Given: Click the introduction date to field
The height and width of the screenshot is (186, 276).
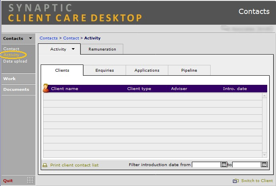Looking at the screenshot, I should pos(246,164).
